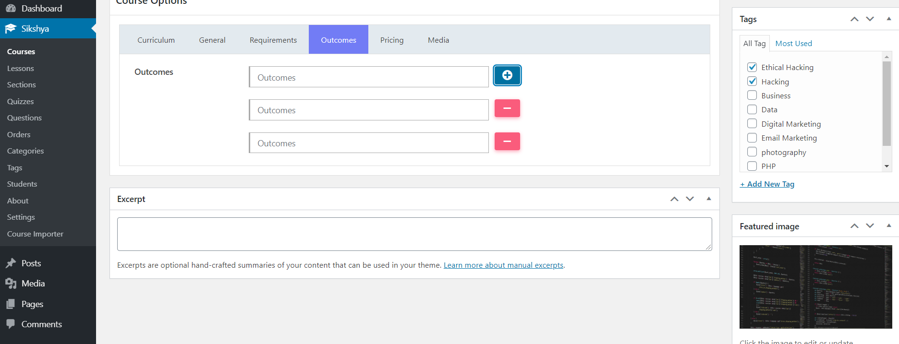
Task: Select the All Tag tab
Action: click(x=754, y=43)
